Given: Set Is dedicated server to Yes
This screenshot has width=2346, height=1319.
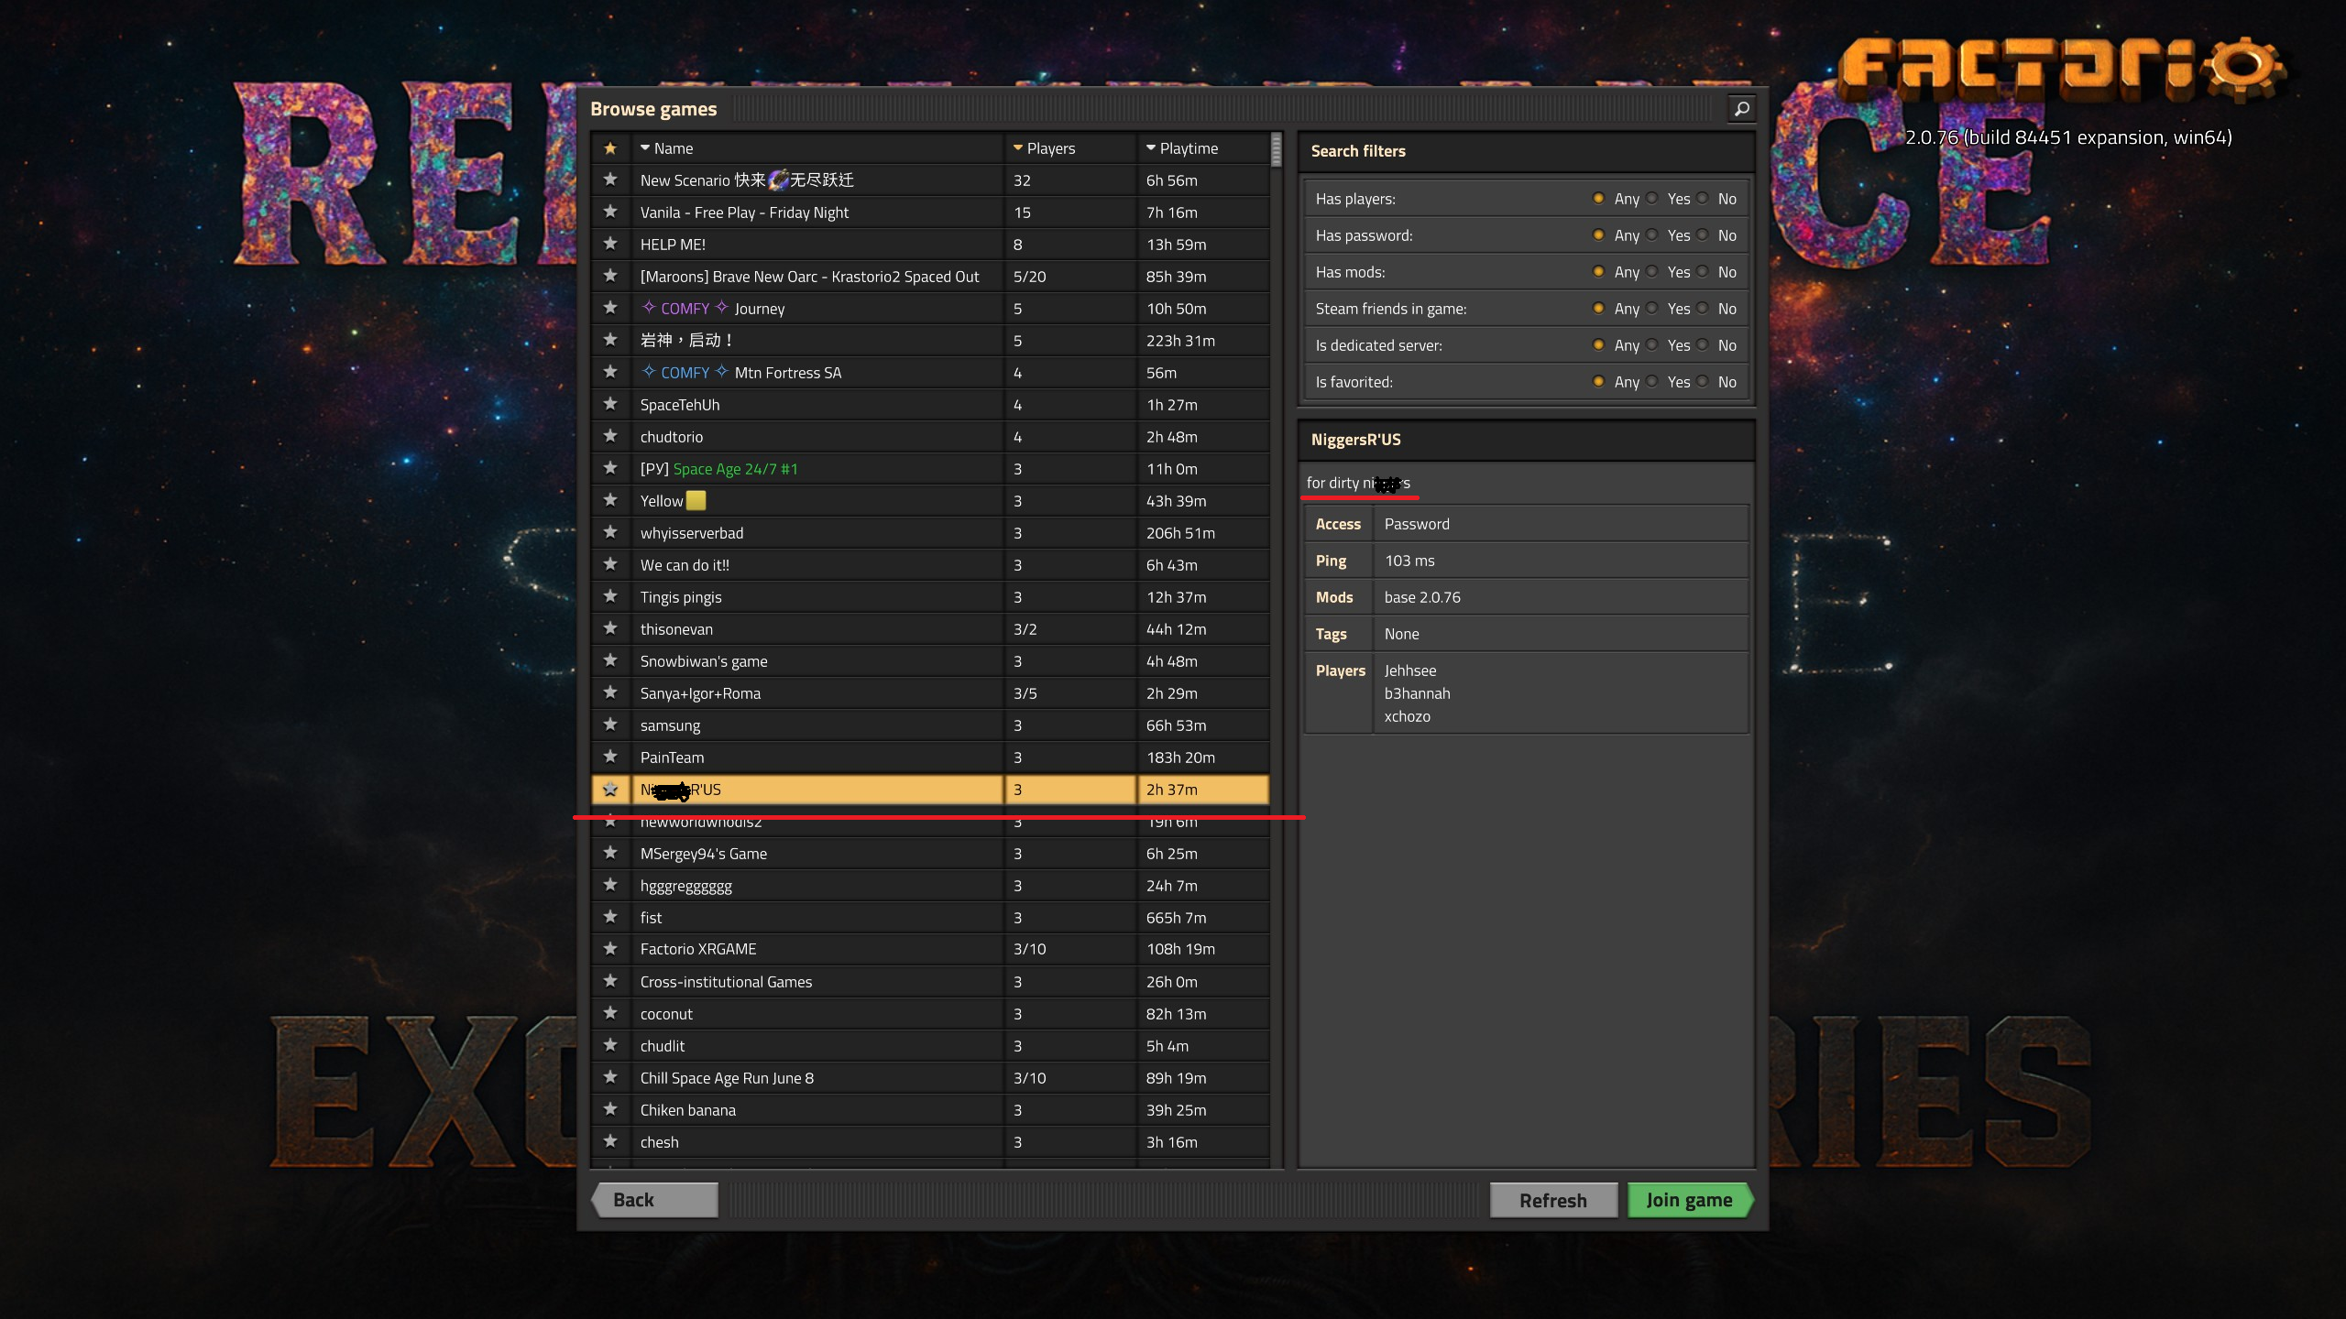Looking at the screenshot, I should pos(1652,345).
